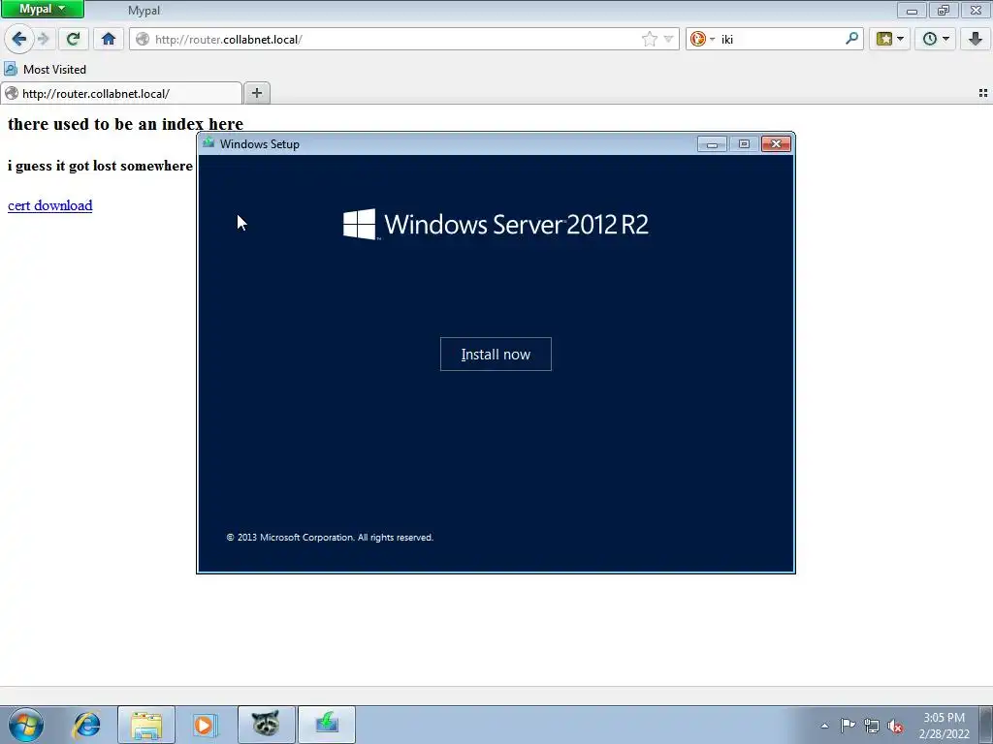Open Windows Explorer from the taskbar

[146, 725]
